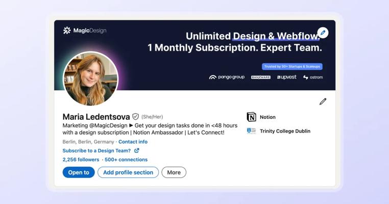
Task: Click the Berlin, Berlin, Germany location text
Action: tap(88, 142)
